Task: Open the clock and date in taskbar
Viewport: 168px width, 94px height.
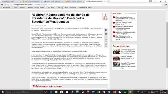Action: point(163,92)
